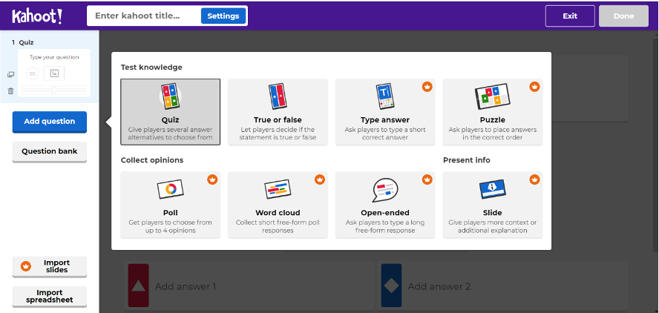This screenshot has height=313, width=659.
Task: Click the premium crown badge on Word cloud
Action: [320, 179]
